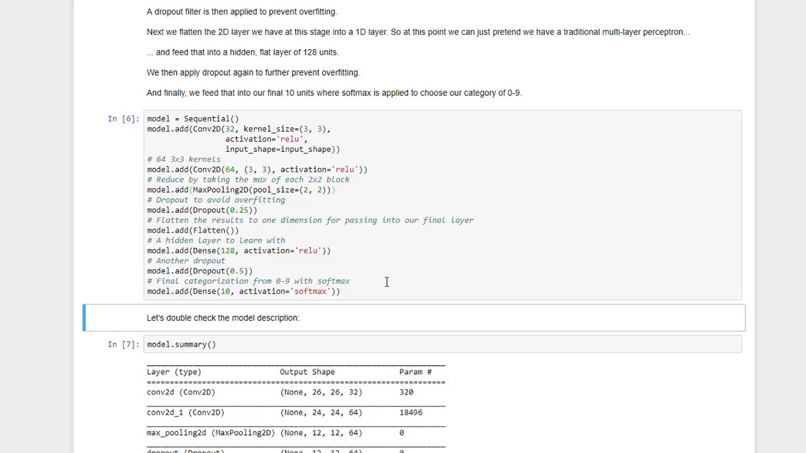Click the 'Next we flatten the 2D layer' paragraph
This screenshot has height=453, width=806.
417,32
